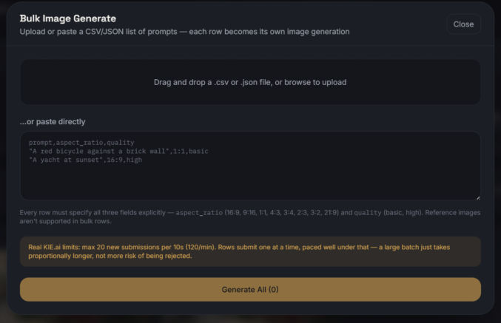501x323 pixels.
Task: Click the aspect ratio values list in help text
Action: click(281, 213)
